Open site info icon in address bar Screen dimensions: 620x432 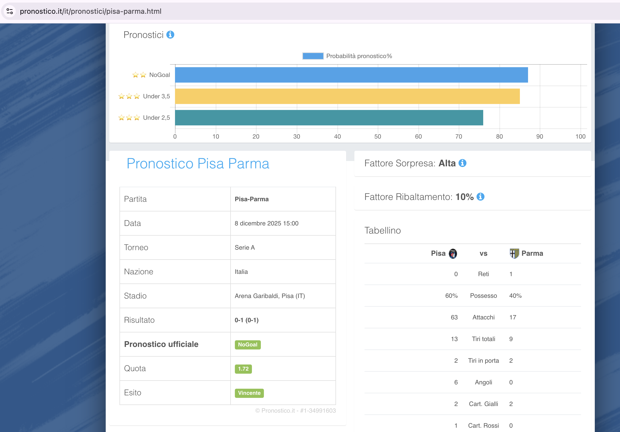[x=10, y=11]
